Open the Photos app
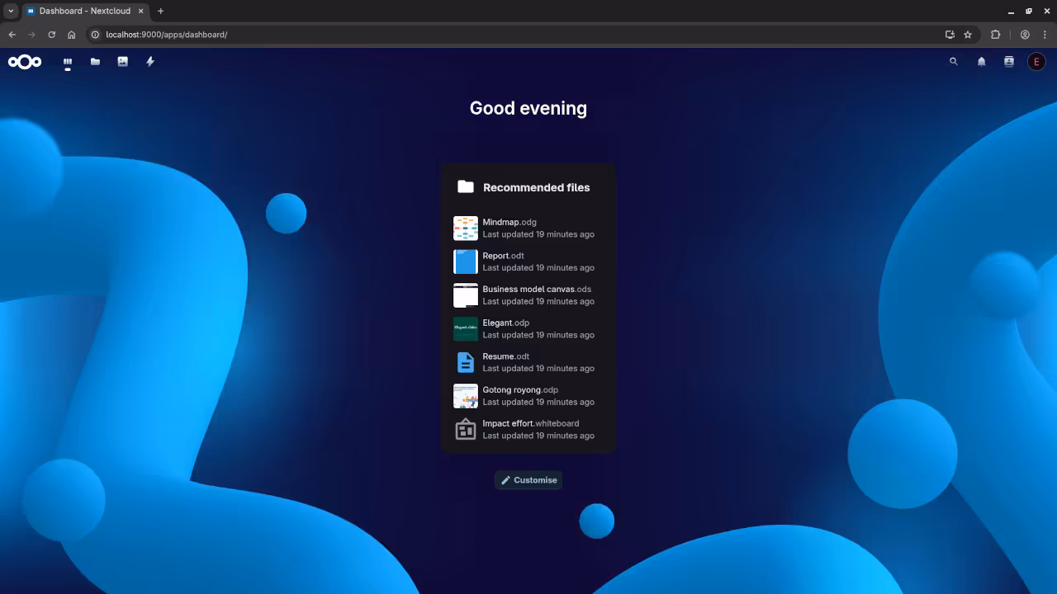Viewport: 1057px width, 594px height. pos(122,61)
